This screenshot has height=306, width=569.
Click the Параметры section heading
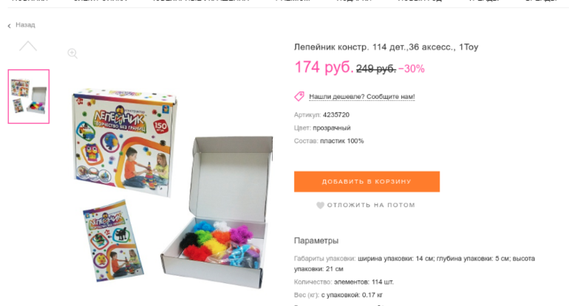[316, 241]
